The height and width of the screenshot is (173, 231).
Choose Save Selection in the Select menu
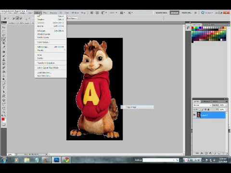point(51,76)
